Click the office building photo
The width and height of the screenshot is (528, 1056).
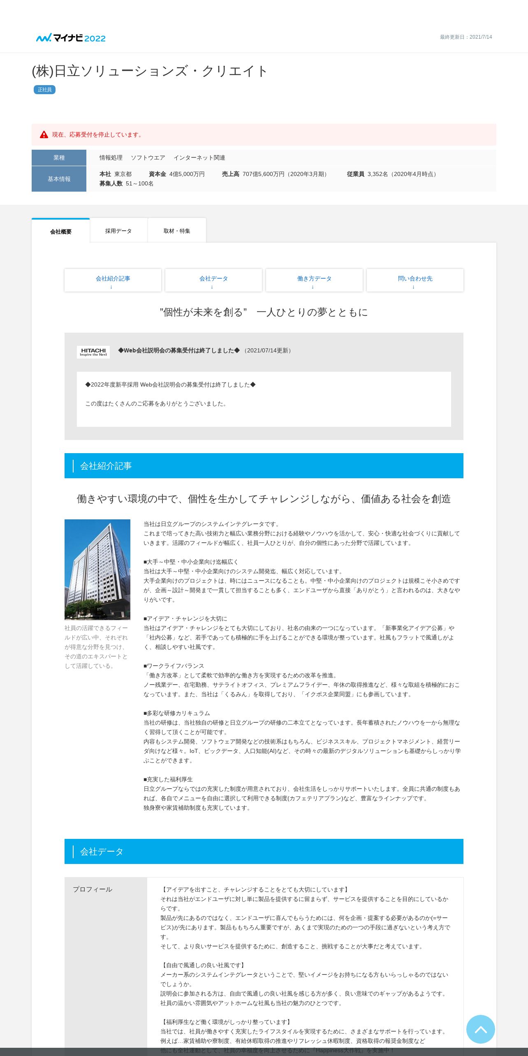tap(97, 570)
